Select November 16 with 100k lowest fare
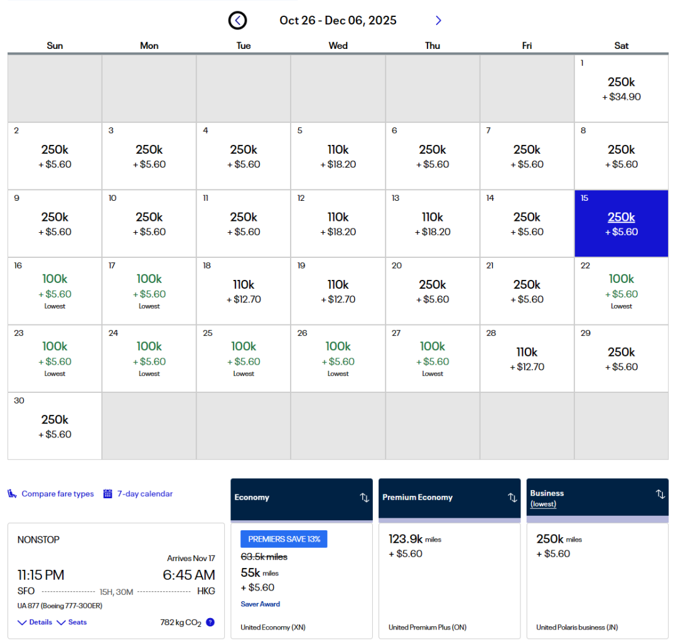Image resolution: width=678 pixels, height=642 pixels. 55,291
